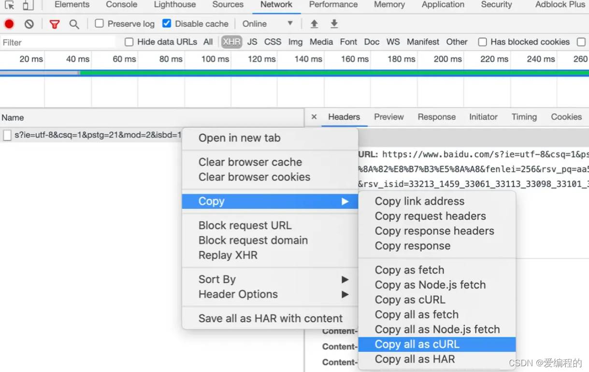Open the Lighthouse tab
The width and height of the screenshot is (589, 372).
point(175,5)
